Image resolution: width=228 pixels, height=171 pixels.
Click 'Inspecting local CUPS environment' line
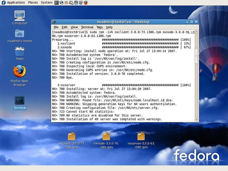[x=89, y=66]
